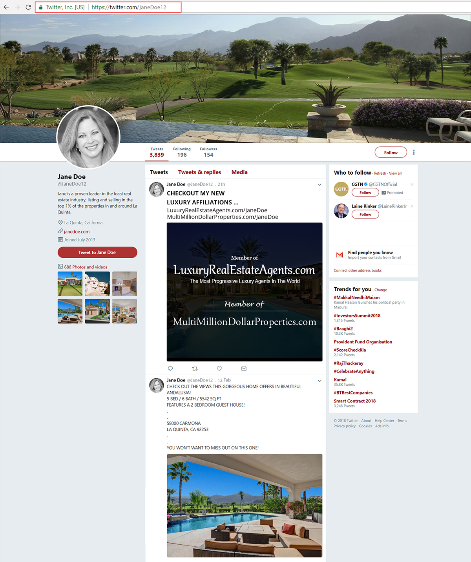
Task: Open the Tweets count 3,839
Action: click(x=157, y=152)
